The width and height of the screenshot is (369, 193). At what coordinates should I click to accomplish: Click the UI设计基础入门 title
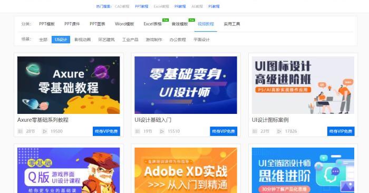(153, 120)
